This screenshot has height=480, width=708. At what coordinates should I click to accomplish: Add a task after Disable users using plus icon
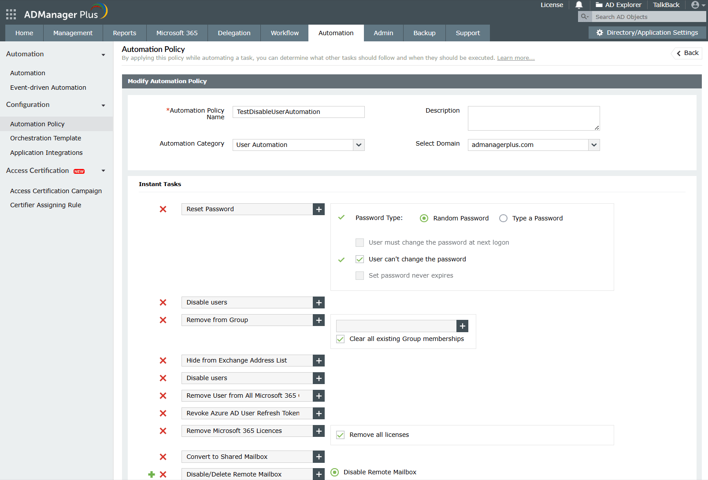coord(319,302)
